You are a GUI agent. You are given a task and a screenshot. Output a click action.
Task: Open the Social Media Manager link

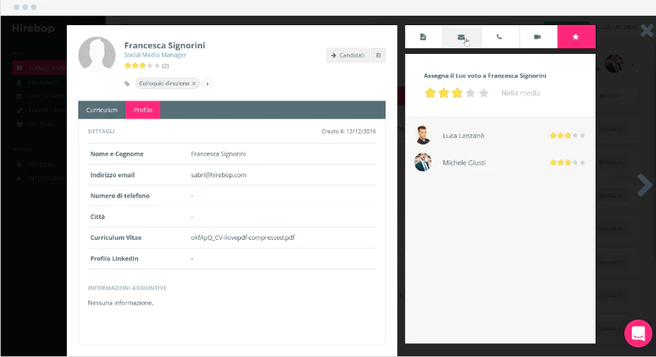pyautogui.click(x=155, y=55)
